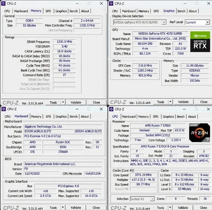Click the DRAM Frequency 1330.5 MHz value

click(64, 42)
